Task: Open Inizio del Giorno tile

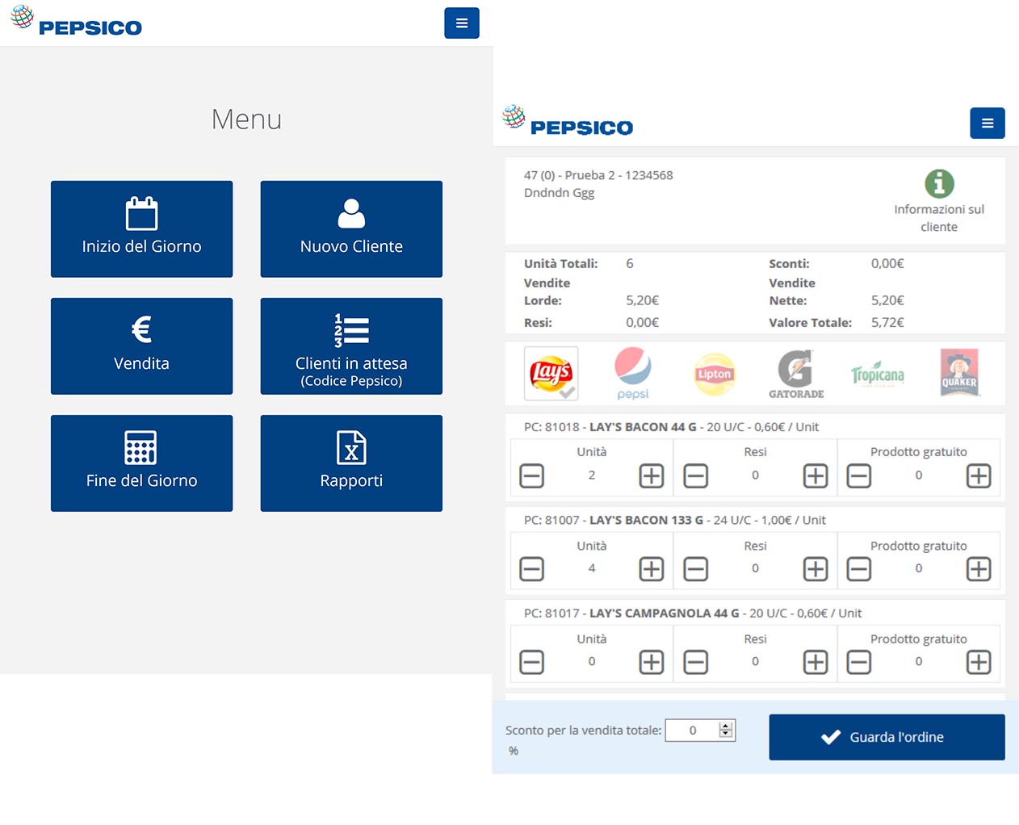Action: click(x=141, y=229)
